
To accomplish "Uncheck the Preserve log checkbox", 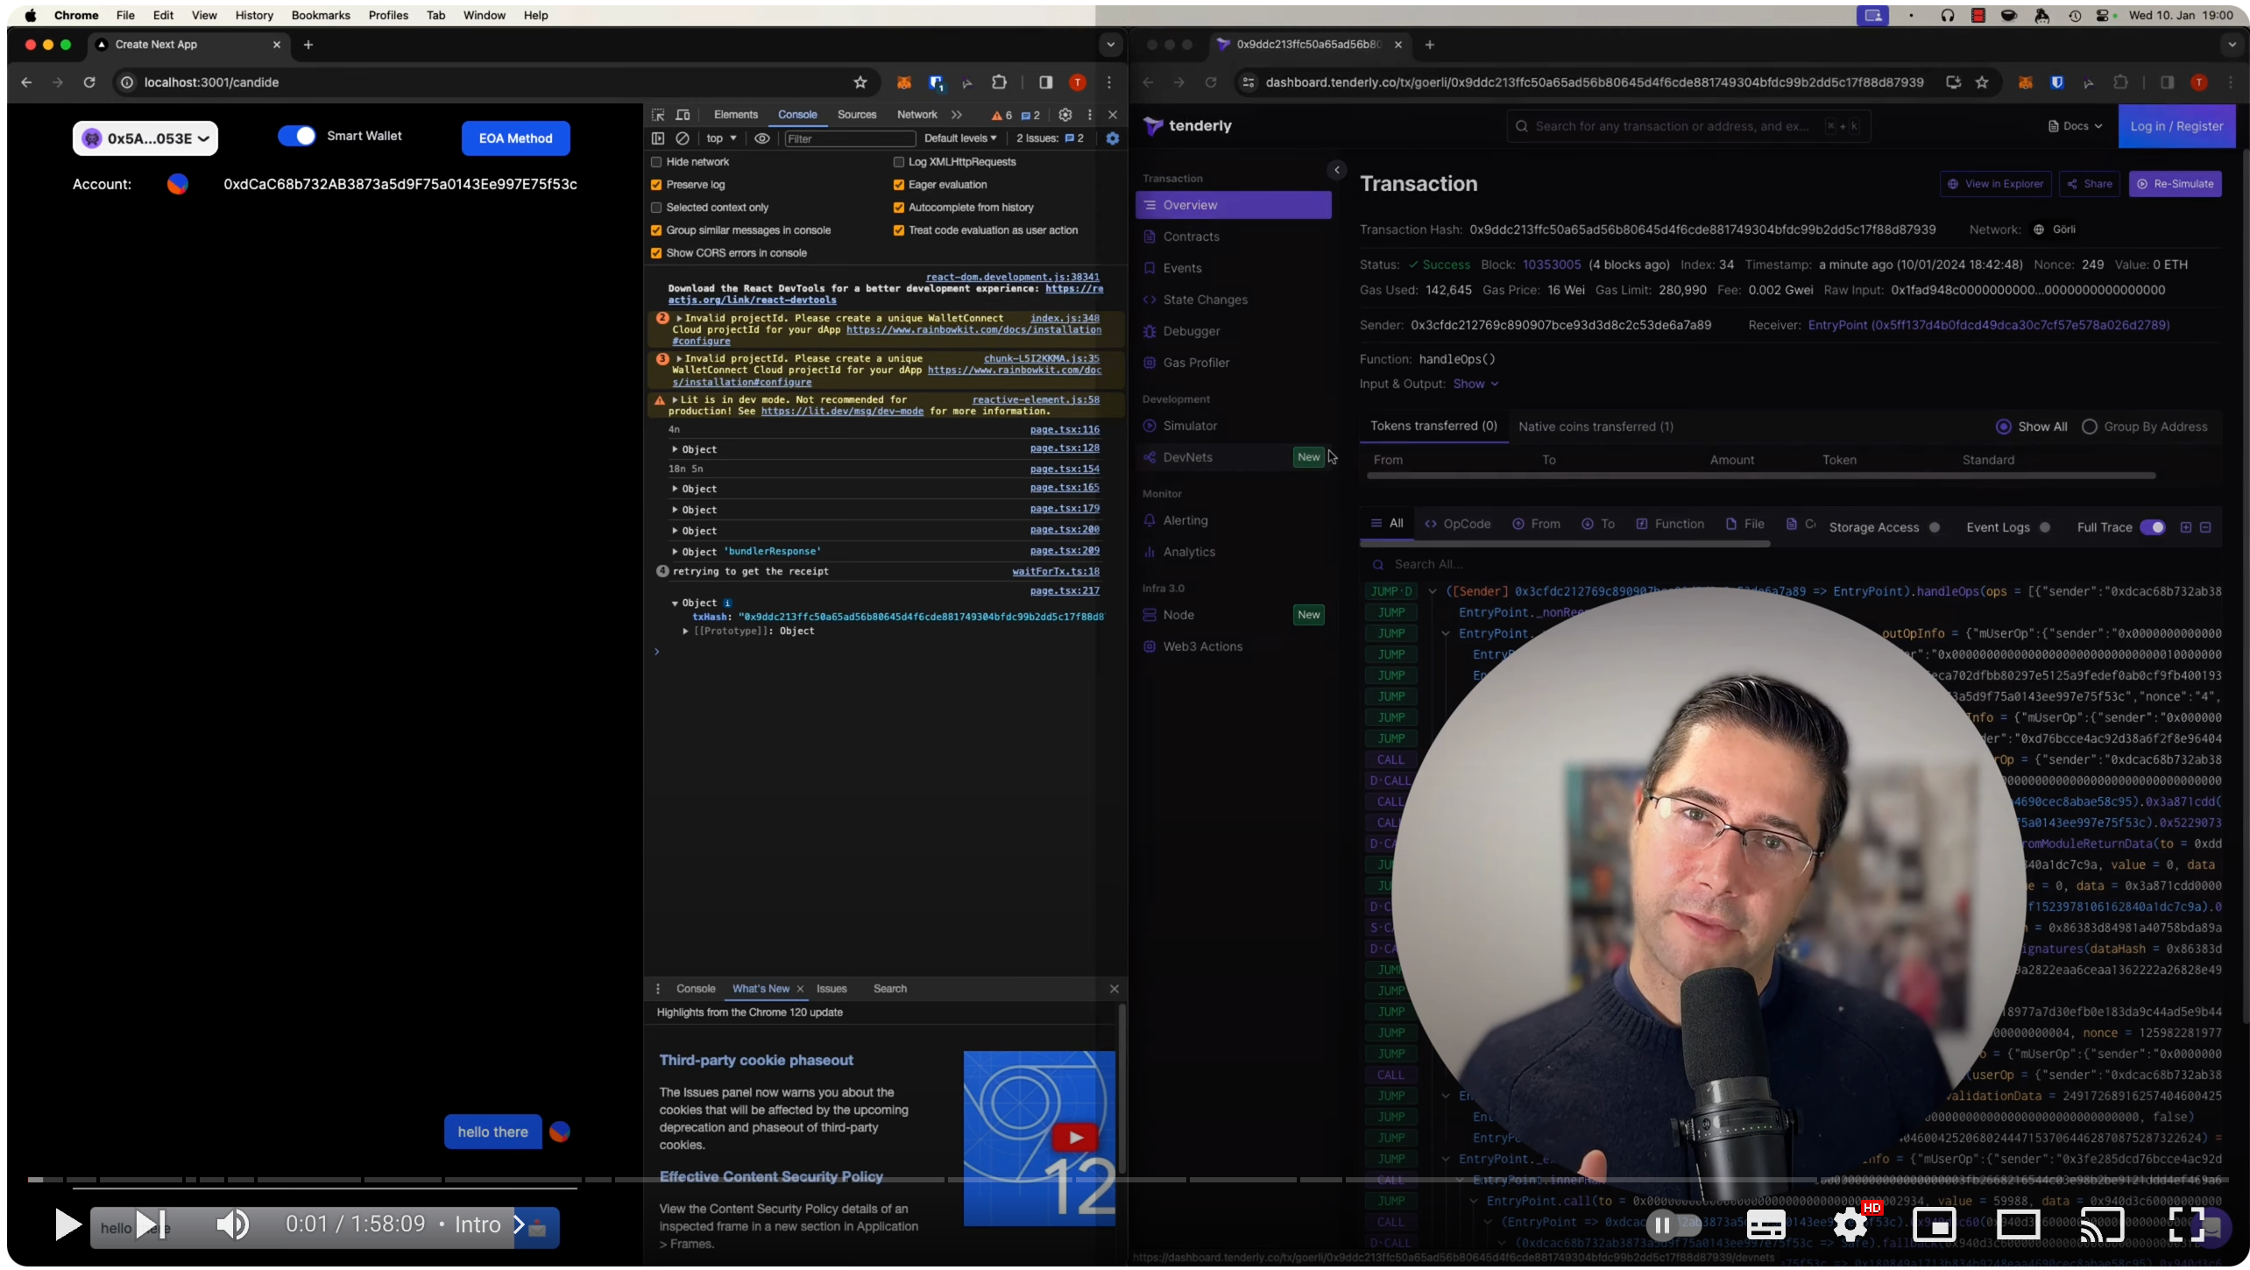I will [x=656, y=185].
